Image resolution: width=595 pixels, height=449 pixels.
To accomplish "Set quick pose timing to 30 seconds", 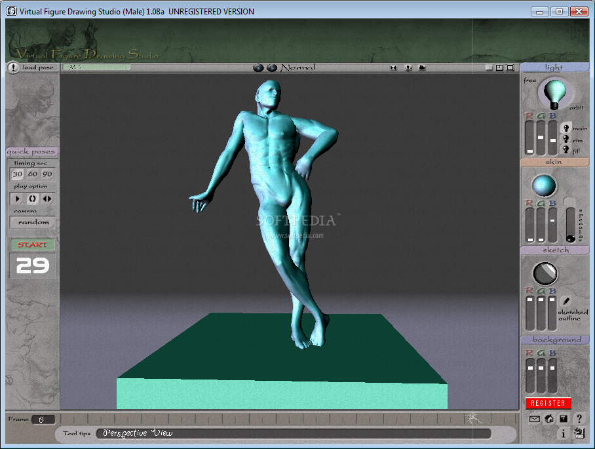I will pyautogui.click(x=18, y=174).
